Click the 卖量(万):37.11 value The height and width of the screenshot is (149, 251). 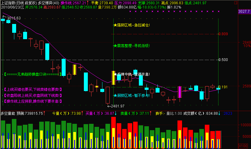pyautogui.click(x=135, y=113)
